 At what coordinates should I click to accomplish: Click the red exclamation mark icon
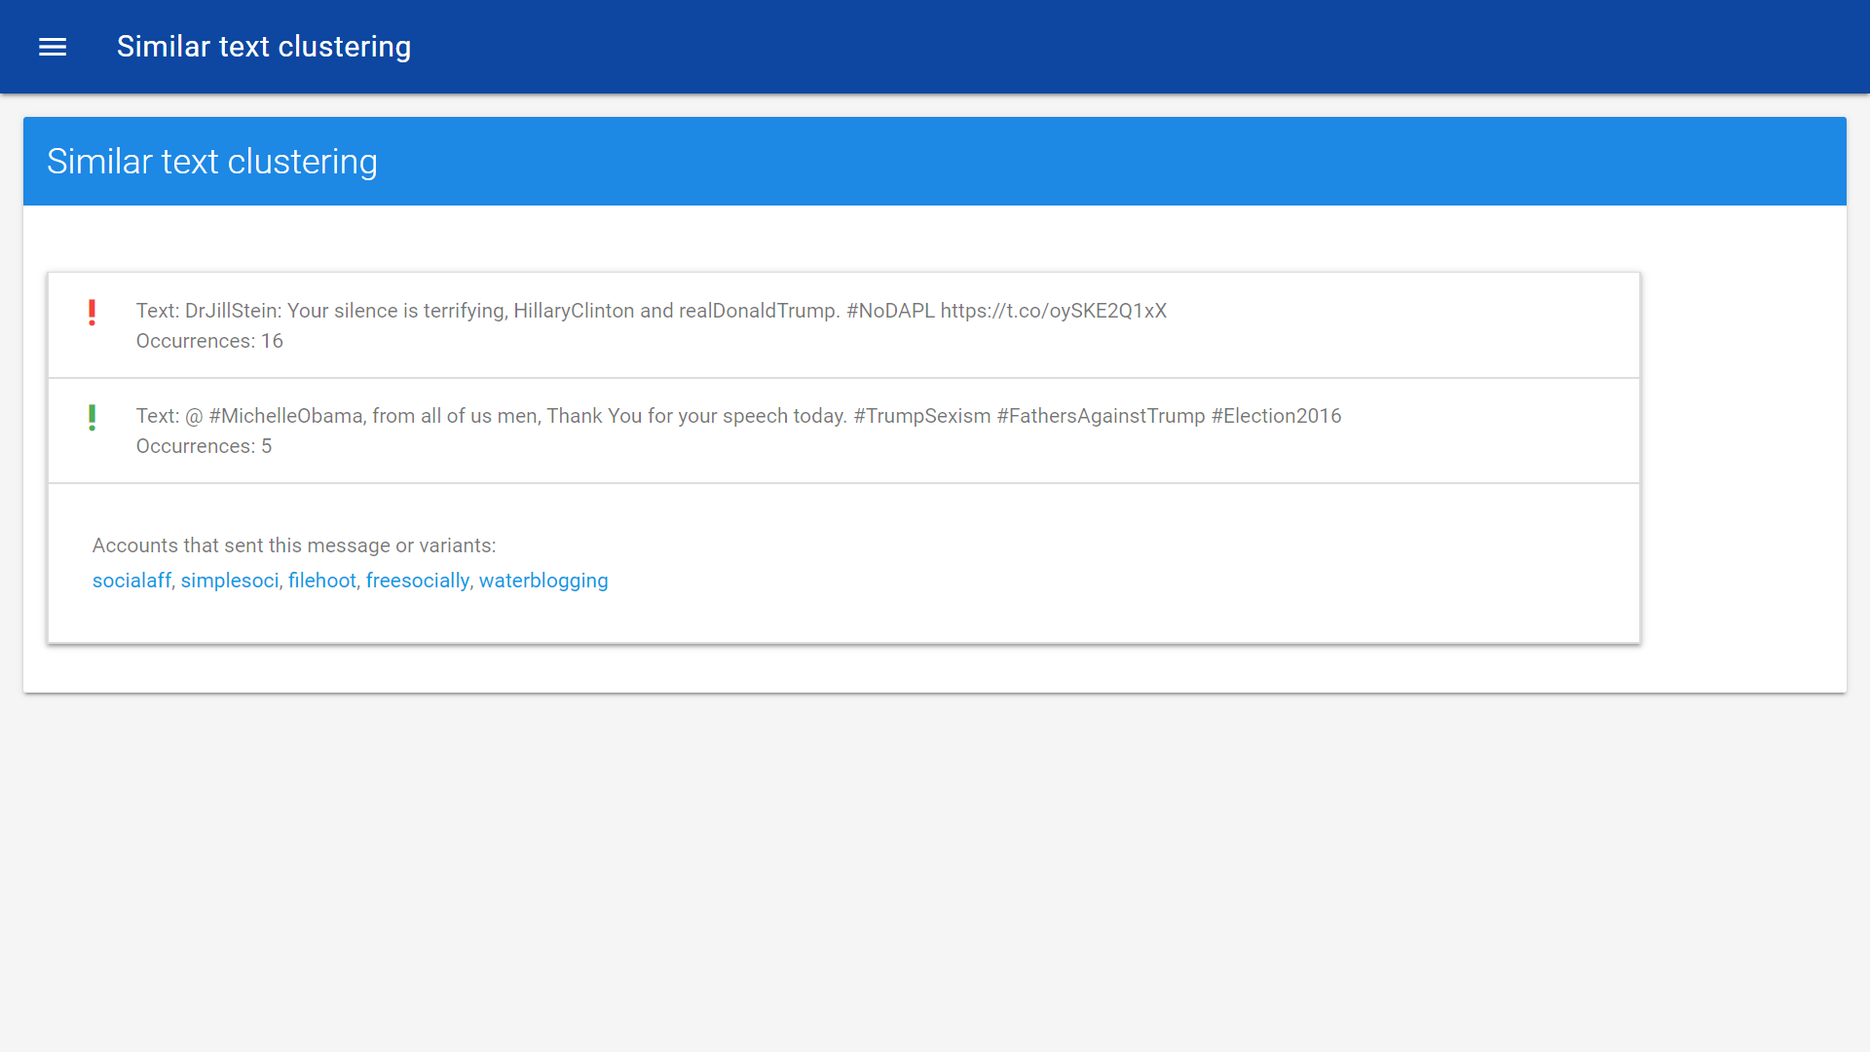pyautogui.click(x=92, y=312)
